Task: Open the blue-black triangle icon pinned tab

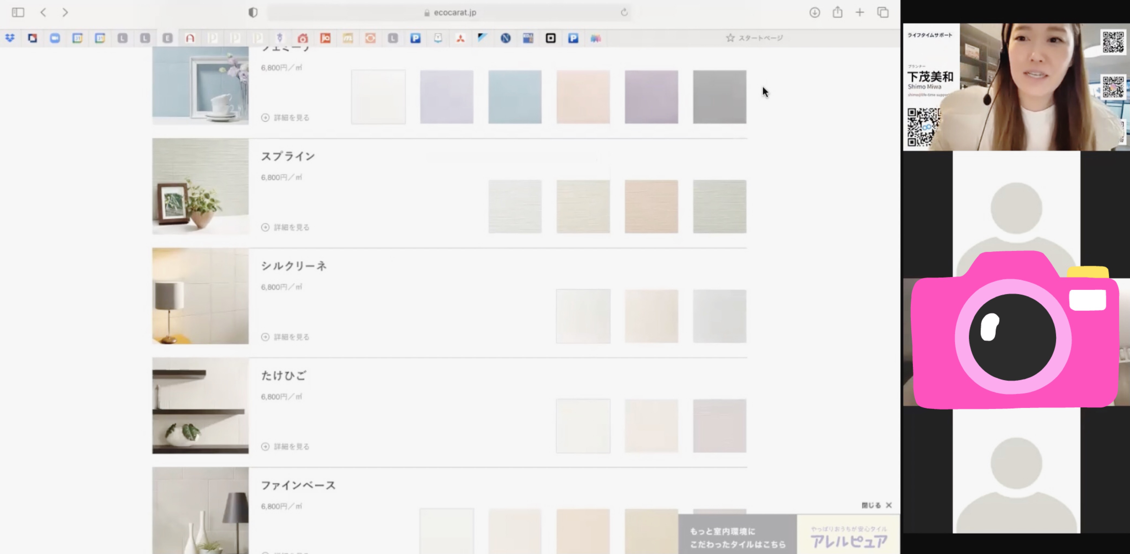Action: tap(483, 38)
